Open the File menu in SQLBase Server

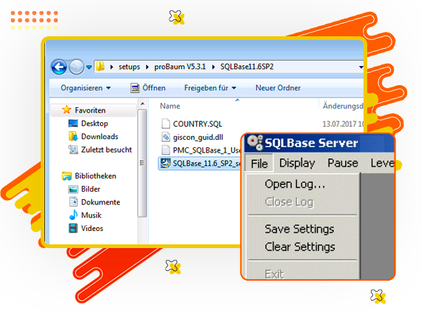coord(259,164)
